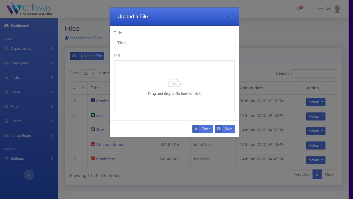Click the home icon in breadcrumb
This screenshot has width=353, height=199.
point(67,38)
